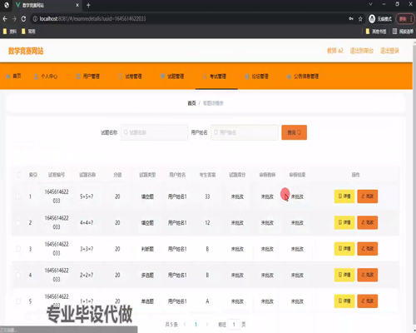The width and height of the screenshot is (416, 333).
Task: Click 判断题 type cell in row 3
Action: 147,249
